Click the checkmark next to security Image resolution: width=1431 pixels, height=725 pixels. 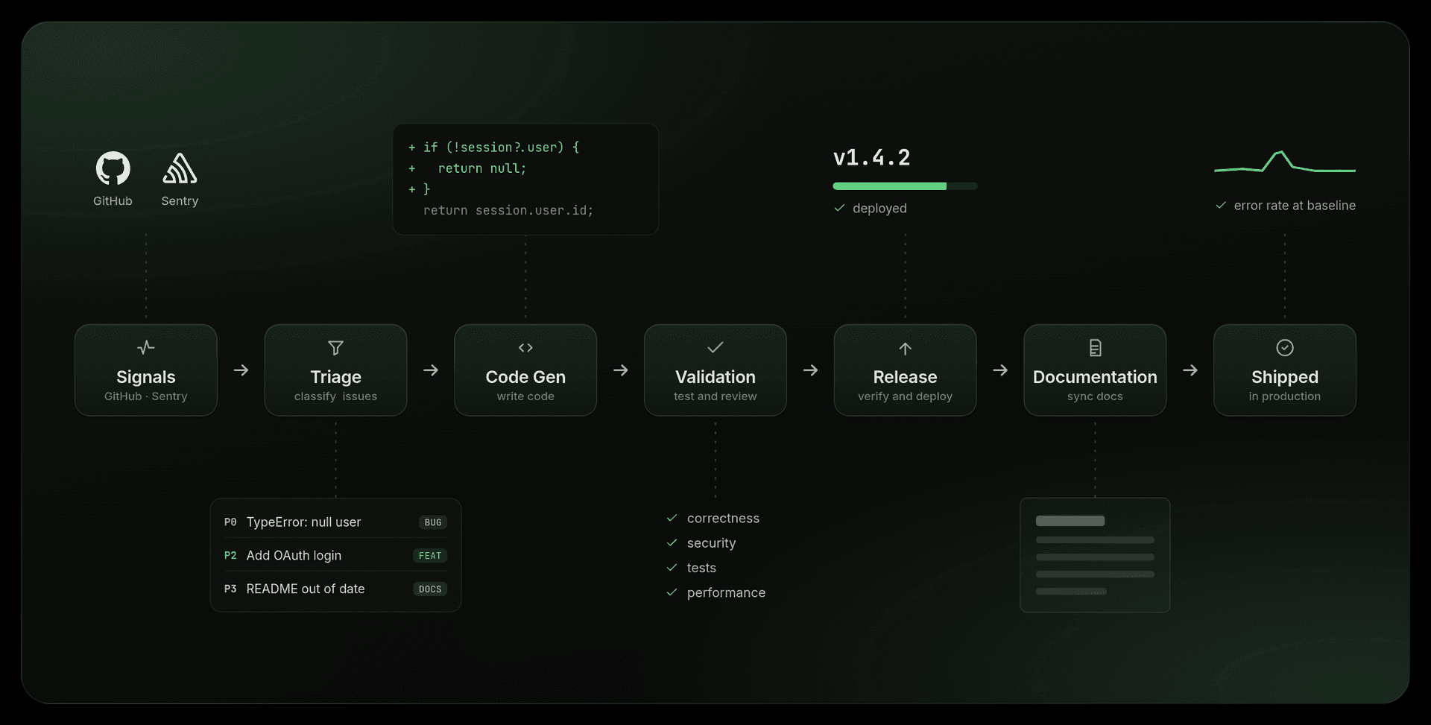pyautogui.click(x=672, y=542)
